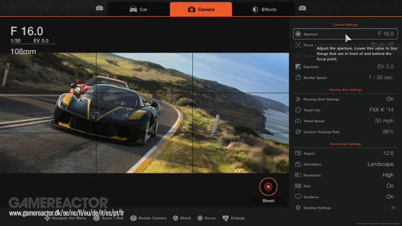Click Environment Settings section heading
Image resolution: width=402 pixels, height=226 pixels.
[345, 144]
